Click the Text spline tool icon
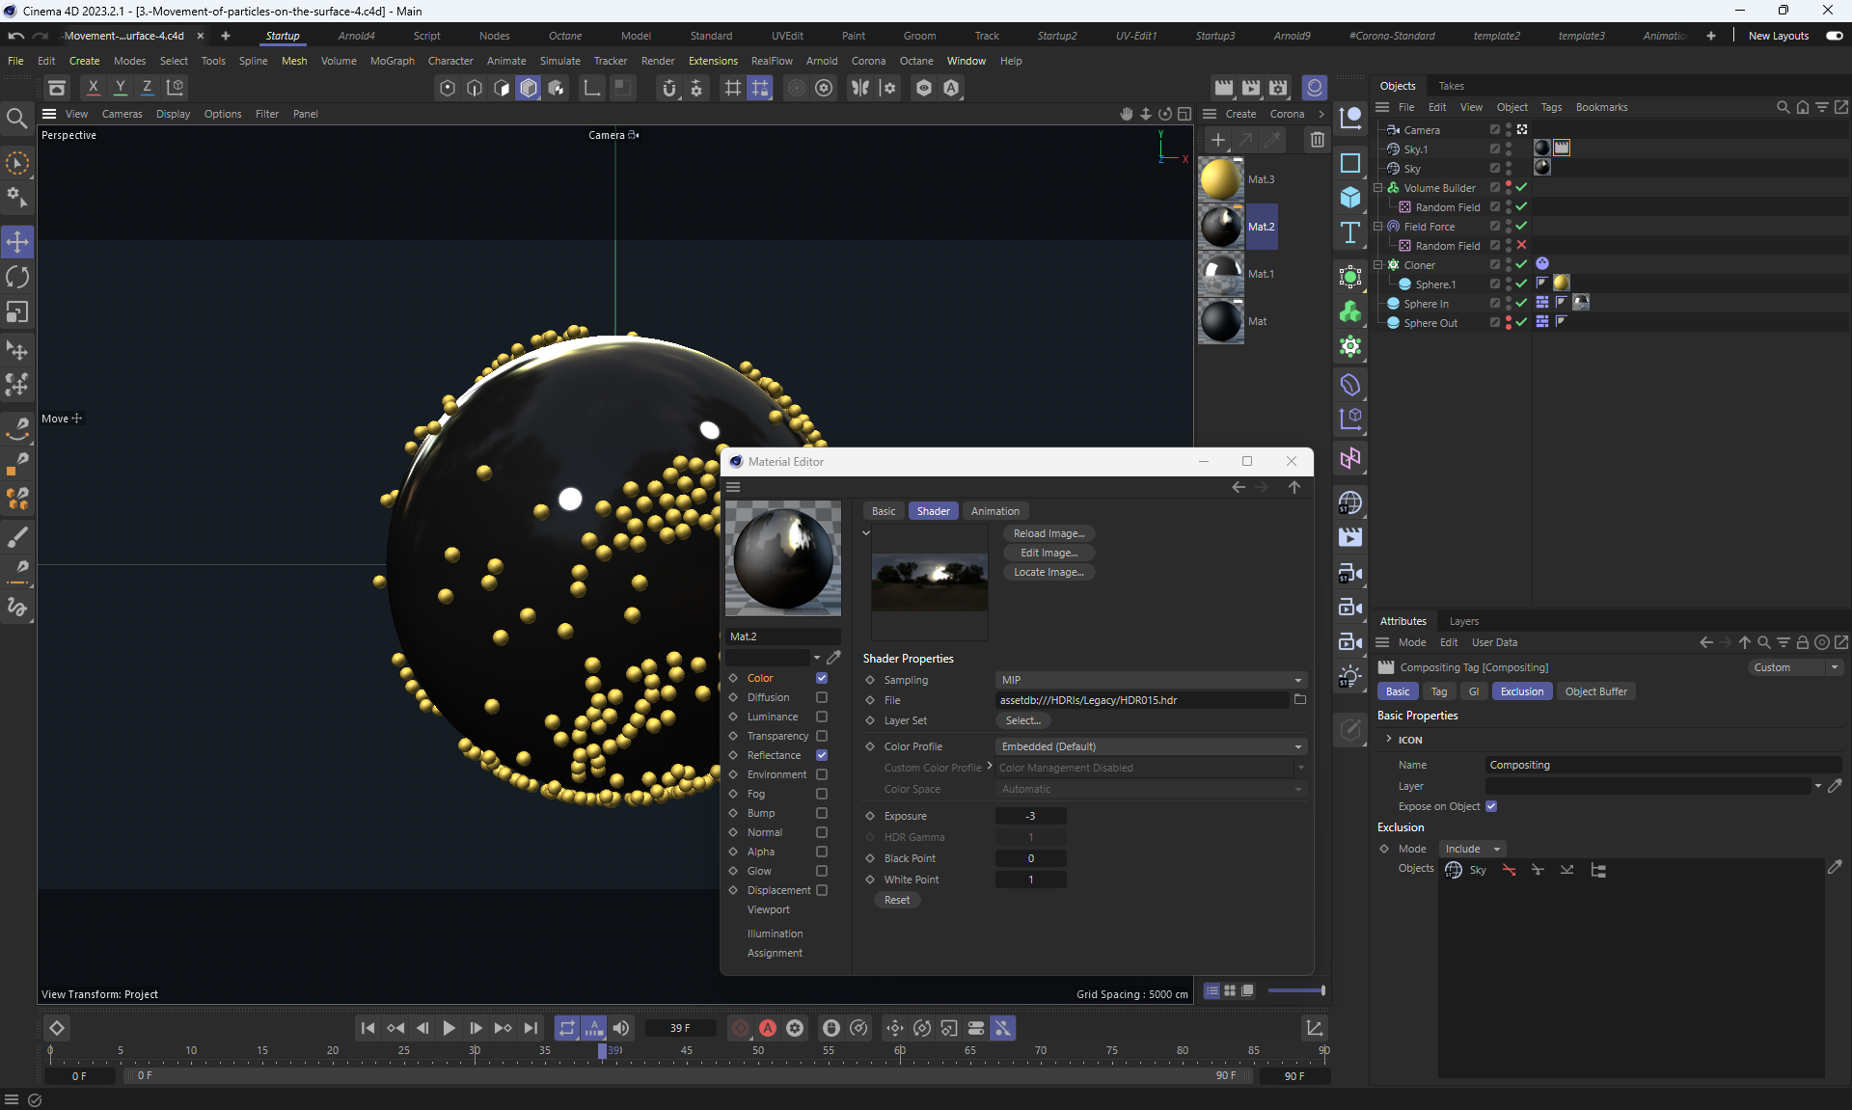 pos(1350,232)
